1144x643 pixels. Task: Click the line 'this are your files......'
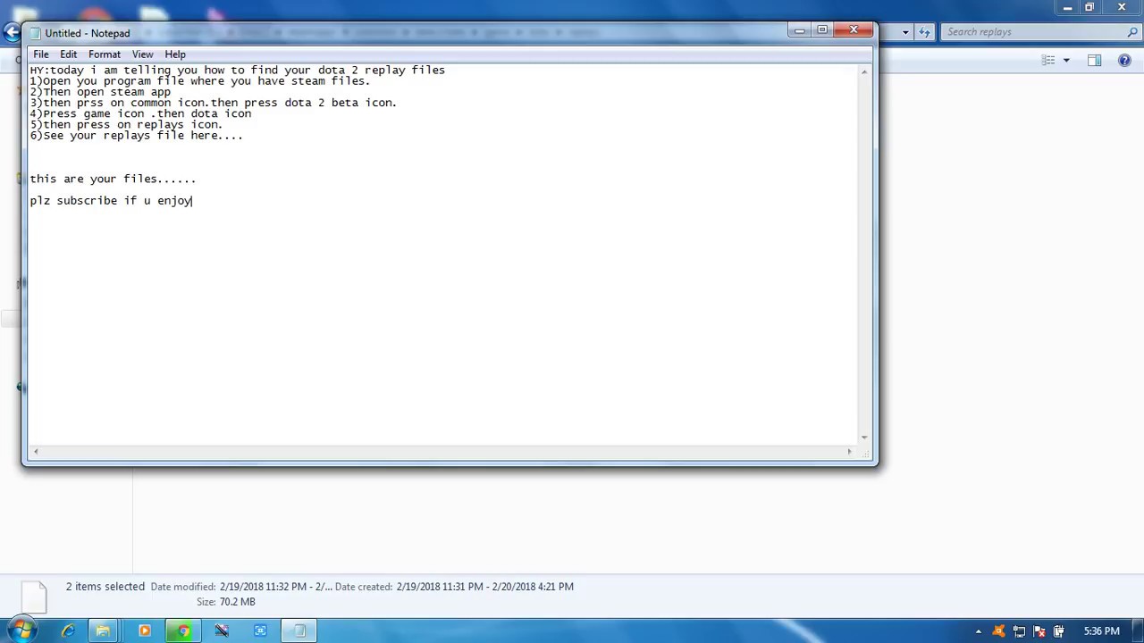(113, 179)
